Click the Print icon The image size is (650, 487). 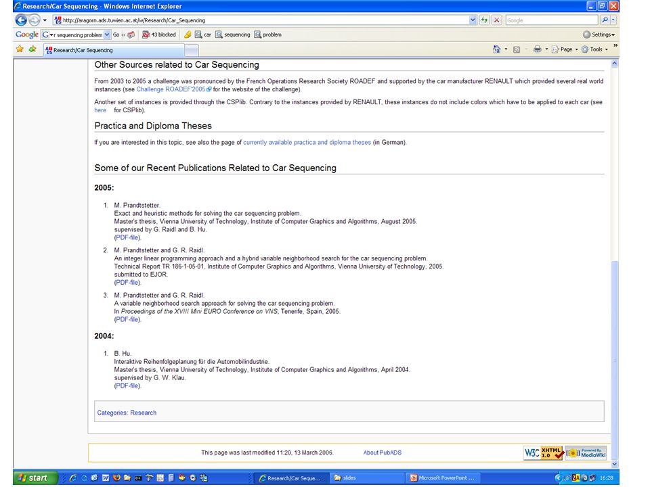[537, 49]
